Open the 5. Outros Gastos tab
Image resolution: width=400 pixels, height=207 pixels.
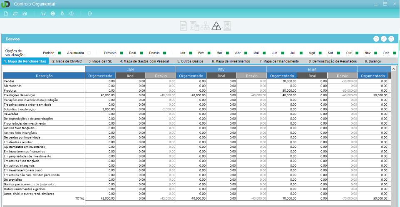190,61
